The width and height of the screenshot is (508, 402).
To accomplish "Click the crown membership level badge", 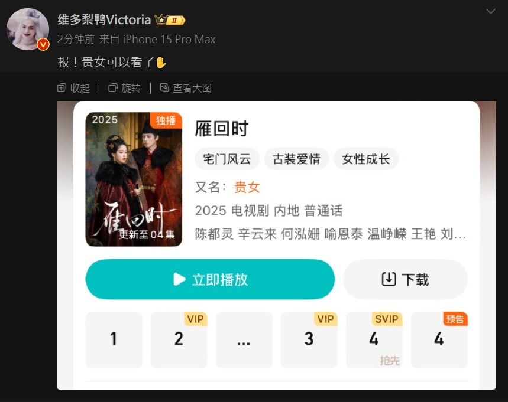I will click(x=170, y=20).
